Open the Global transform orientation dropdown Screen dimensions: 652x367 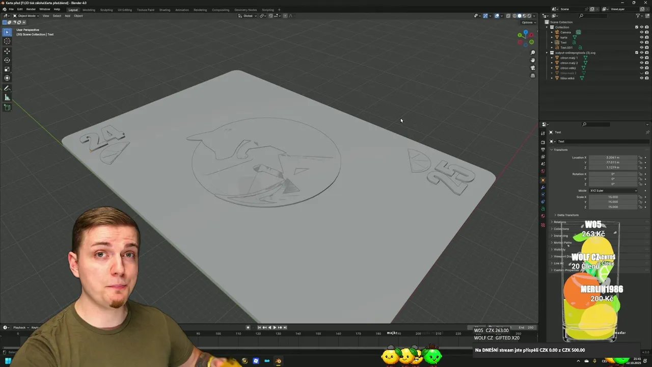(248, 16)
